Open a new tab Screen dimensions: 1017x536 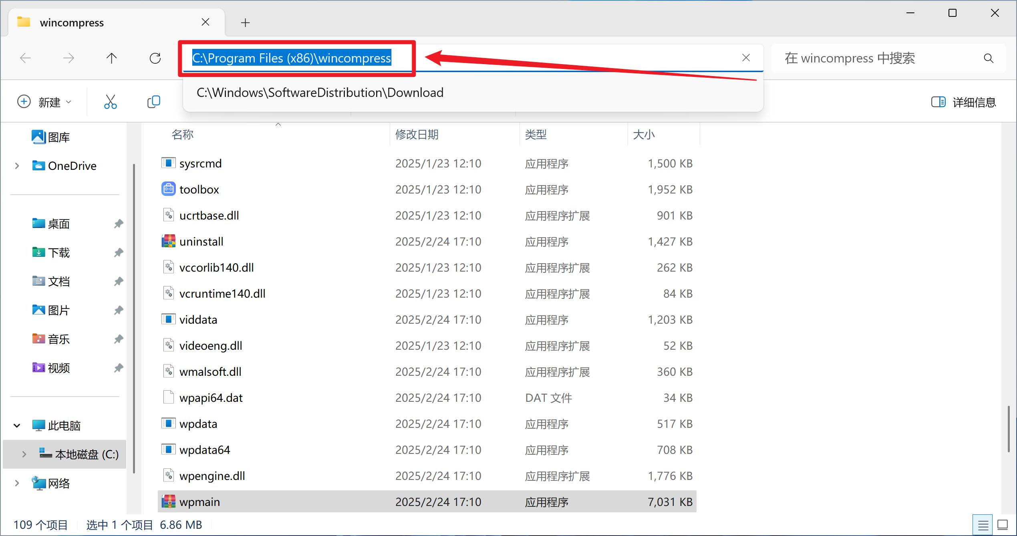[x=245, y=23]
